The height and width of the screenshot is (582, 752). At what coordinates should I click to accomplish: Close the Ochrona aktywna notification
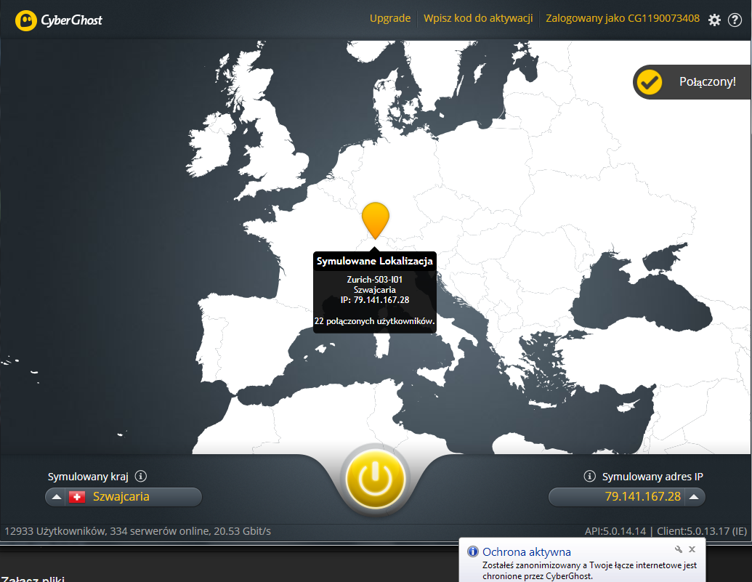tap(692, 549)
